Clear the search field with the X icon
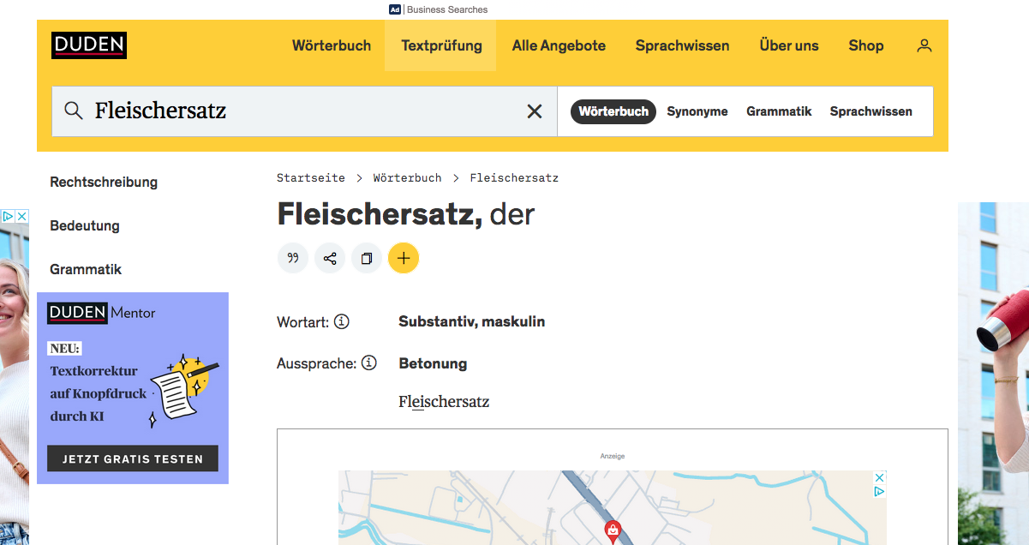The height and width of the screenshot is (545, 1029). pos(535,111)
